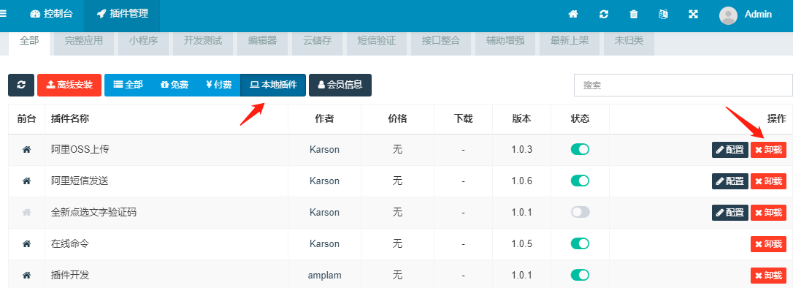This screenshot has height=288, width=793.
Task: Click 卸载 for 阿里短信发送
Action: 768,181
